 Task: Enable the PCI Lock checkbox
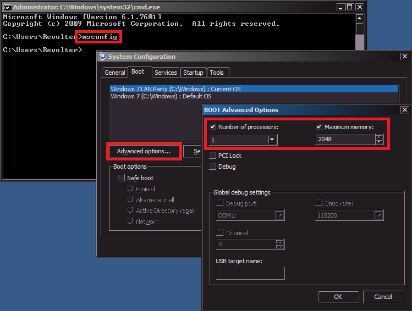[212, 155]
